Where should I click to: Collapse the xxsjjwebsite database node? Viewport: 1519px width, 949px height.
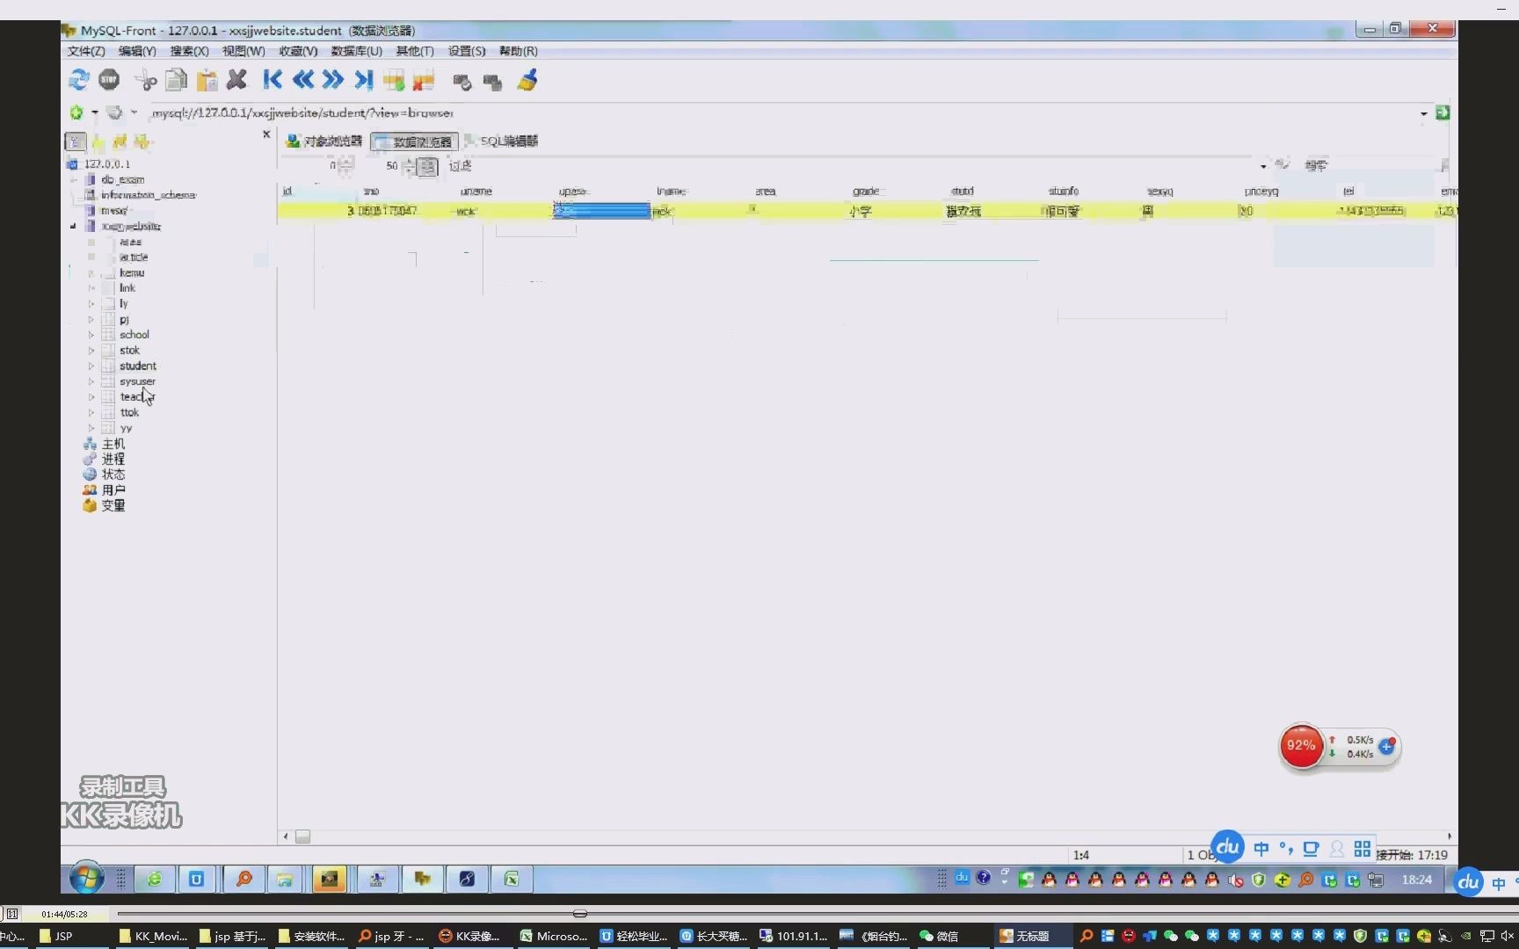(x=73, y=226)
